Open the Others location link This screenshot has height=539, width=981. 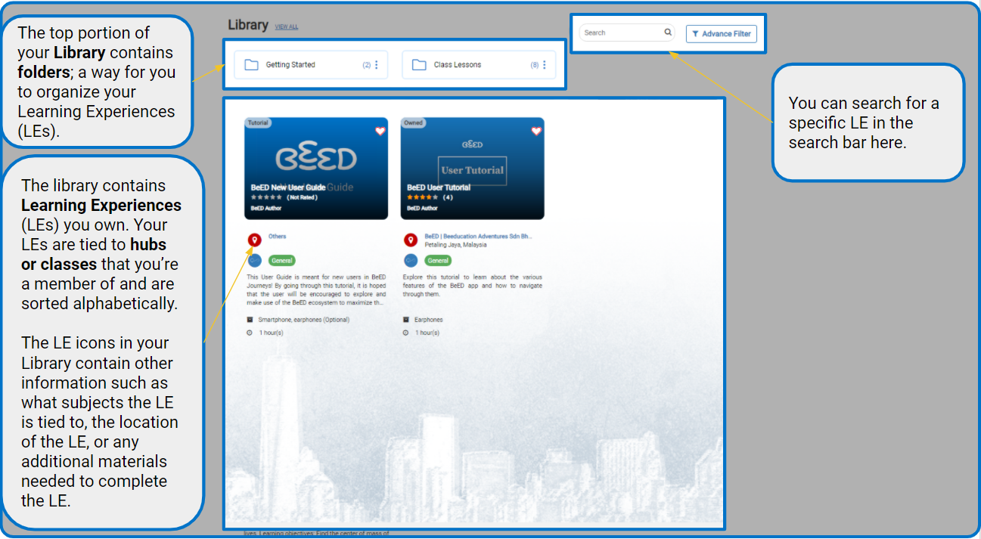click(x=277, y=237)
